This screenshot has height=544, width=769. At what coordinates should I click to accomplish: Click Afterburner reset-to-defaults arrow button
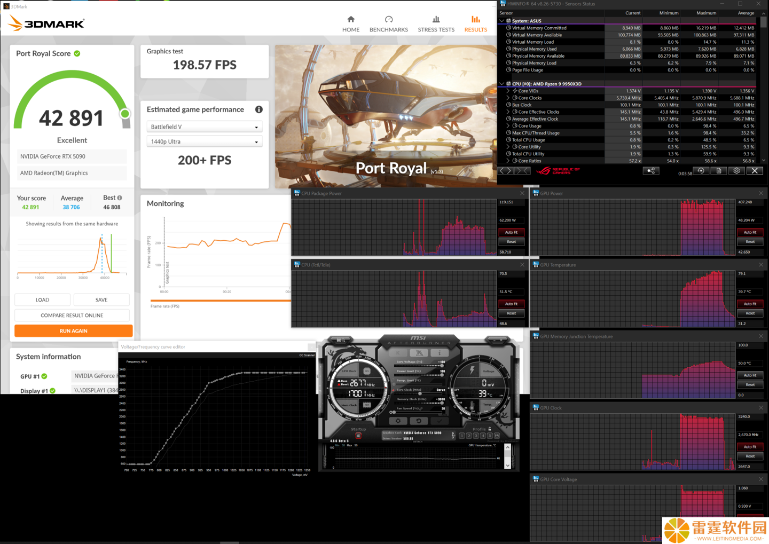tap(419, 421)
